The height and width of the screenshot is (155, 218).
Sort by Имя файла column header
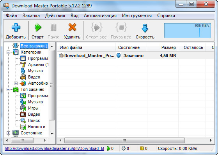tap(86, 47)
